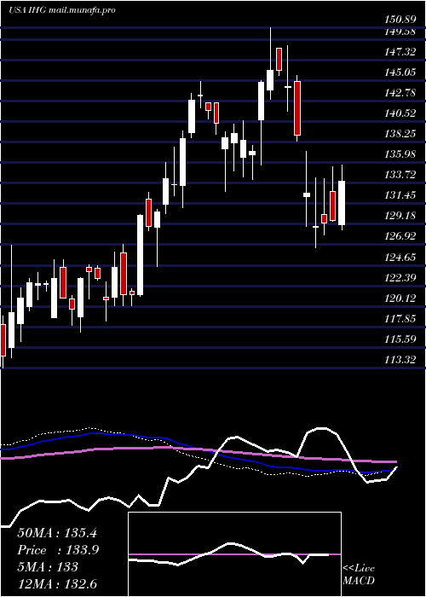Click the 133.72 price axis label
The width and height of the screenshot is (426, 597).
(x=401, y=175)
